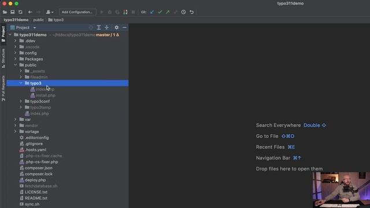This screenshot has width=370, height=208.
Task: Click the PHP debug listener icon
Action: [125, 12]
